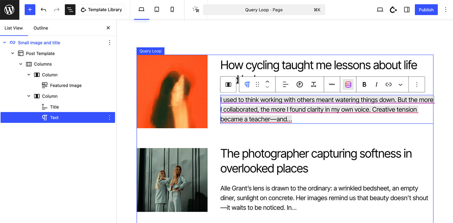Apply italic formatting

(376, 84)
